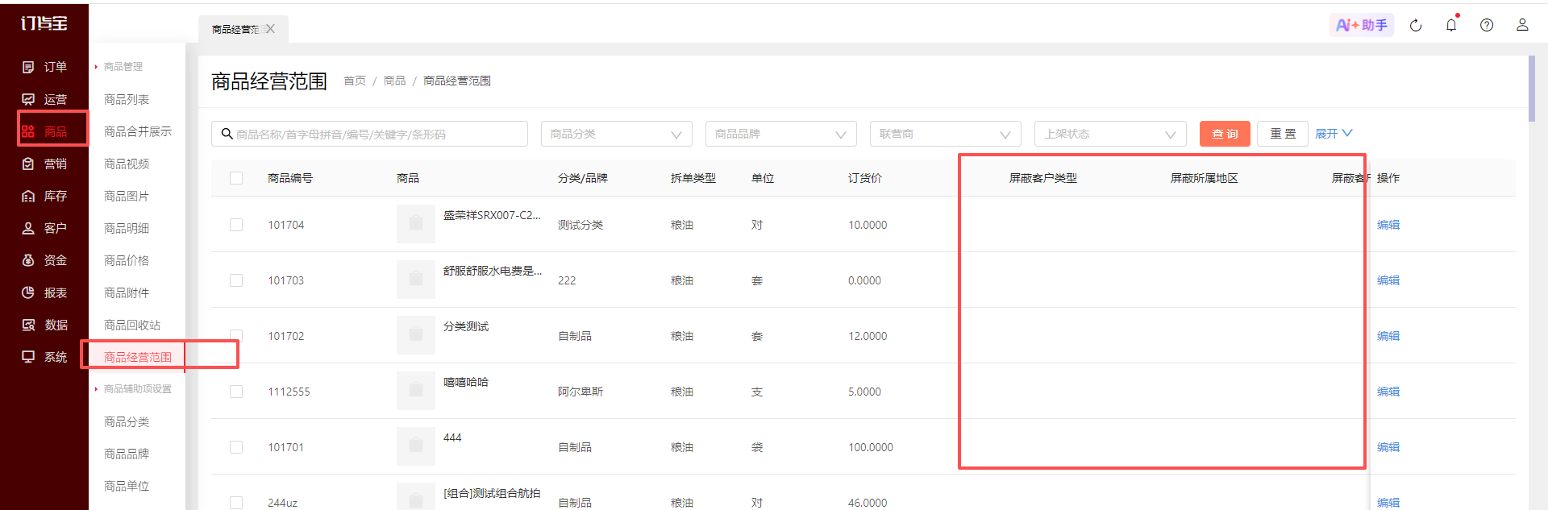Click 编辑 for product 101702
The width and height of the screenshot is (1548, 510).
coord(1388,336)
